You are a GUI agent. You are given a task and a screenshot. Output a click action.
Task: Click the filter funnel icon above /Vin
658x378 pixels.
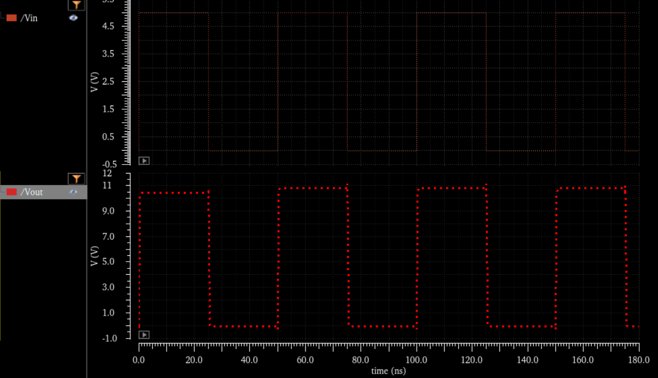76,5
